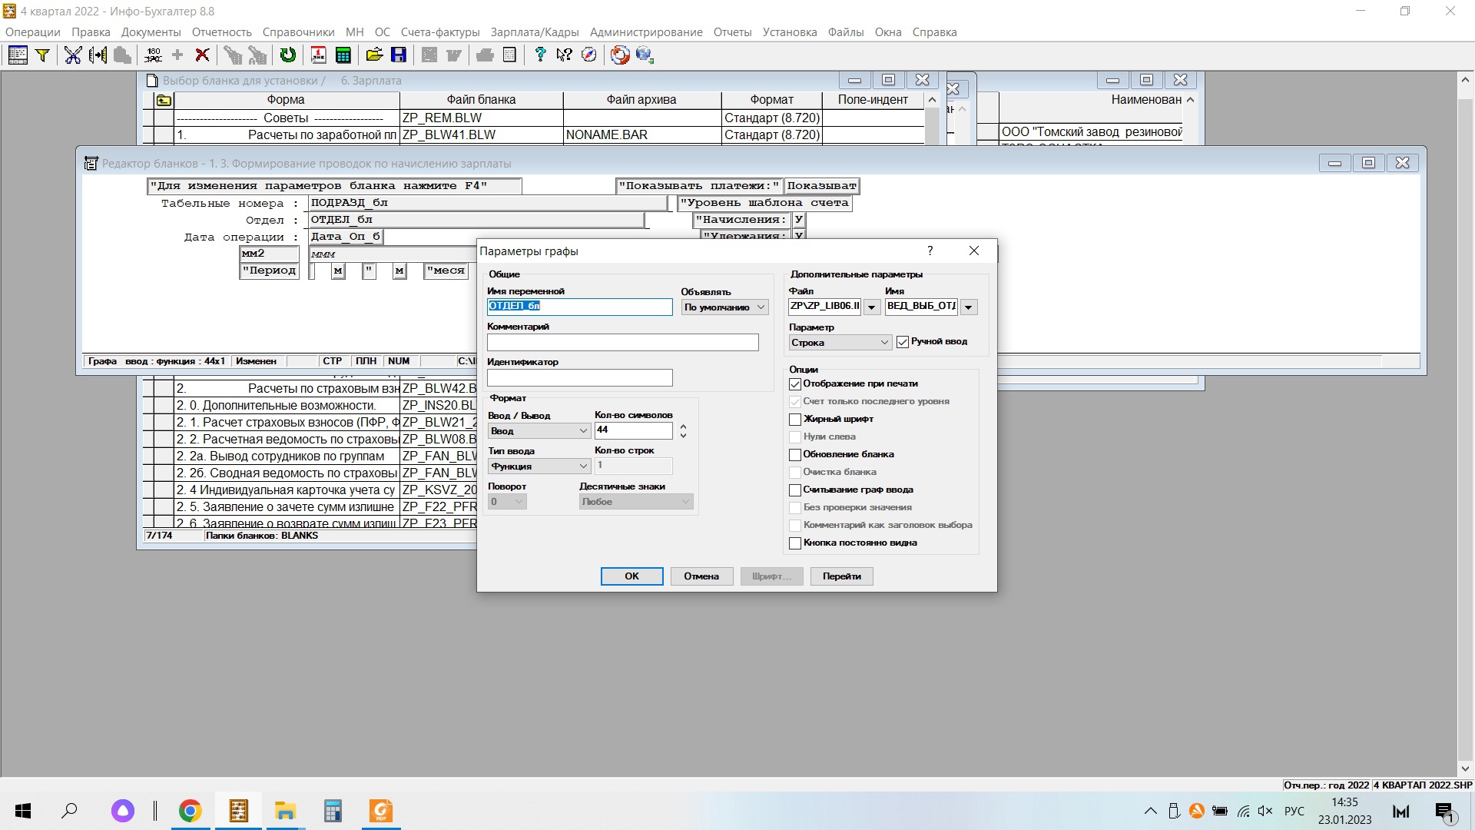
Task: Click the Комментарий input field
Action: pyautogui.click(x=623, y=342)
